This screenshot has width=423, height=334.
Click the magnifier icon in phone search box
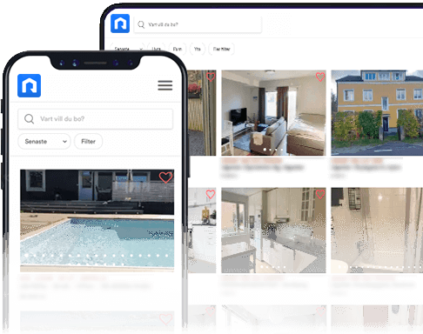[29, 119]
